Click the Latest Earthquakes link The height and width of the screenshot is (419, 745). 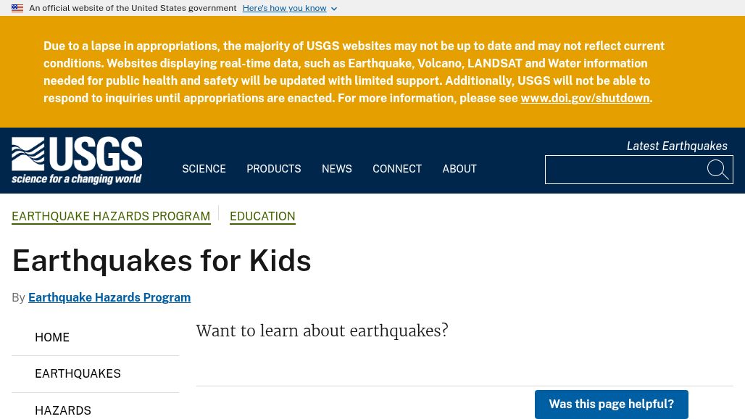[x=677, y=146]
